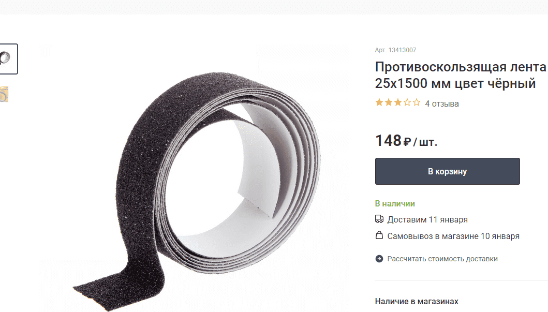
Task: Click the delivery truck icon
Action: [379, 219]
